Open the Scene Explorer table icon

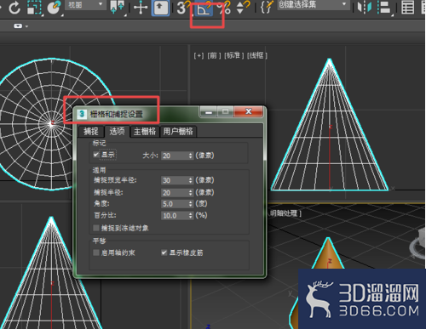[407, 8]
